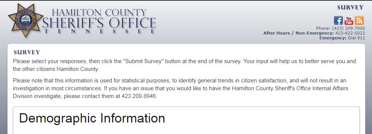Click the "Dial 911" emergency text
Screen dimensions: 372x134
pos(356,38)
